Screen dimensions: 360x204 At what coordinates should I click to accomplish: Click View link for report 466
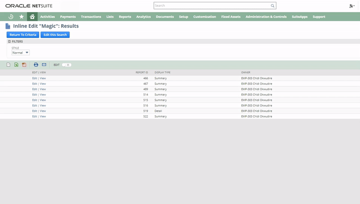[43, 78]
